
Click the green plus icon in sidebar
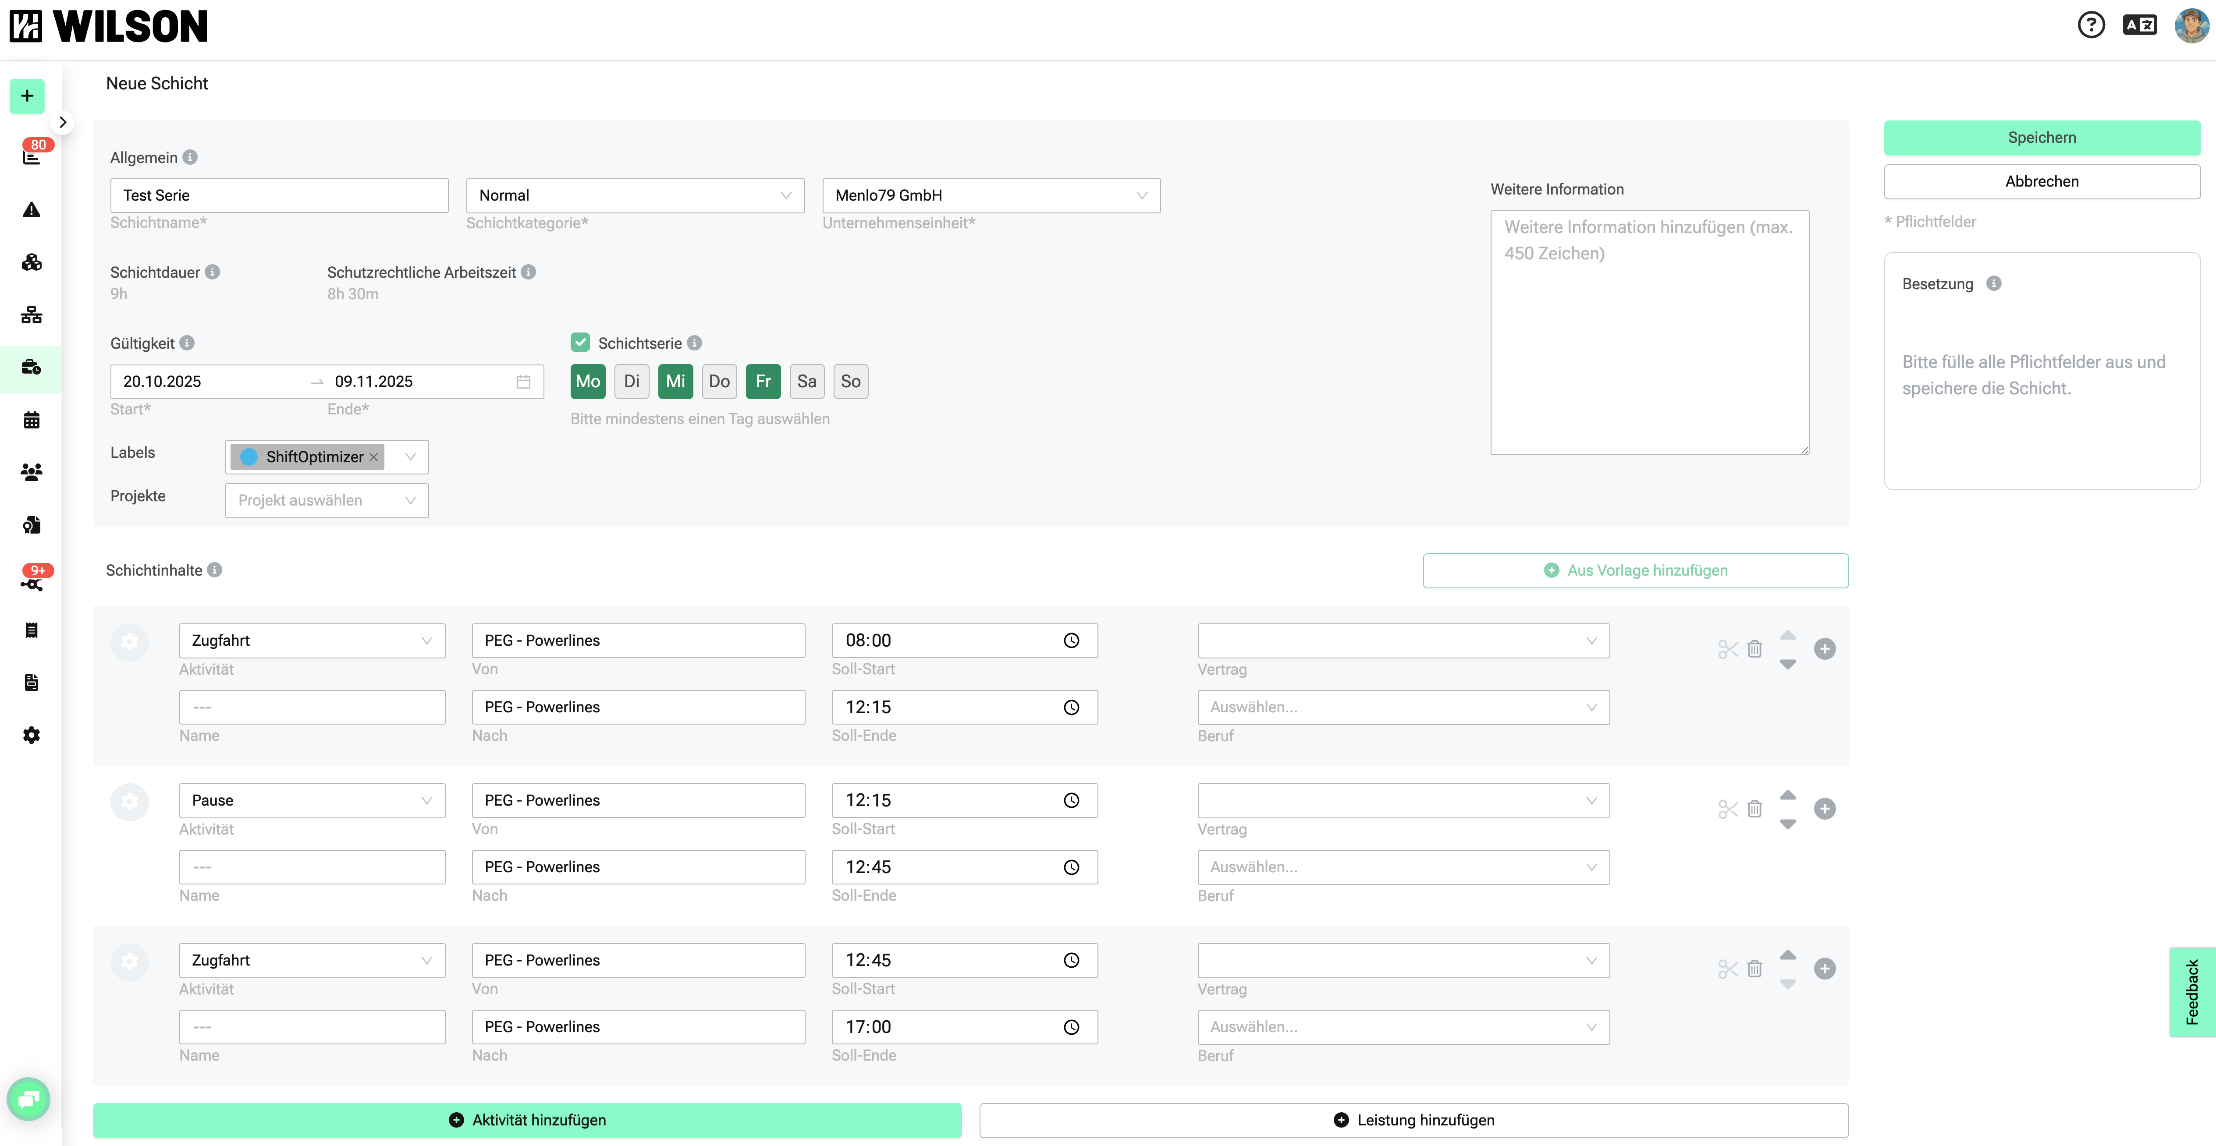coord(28,95)
